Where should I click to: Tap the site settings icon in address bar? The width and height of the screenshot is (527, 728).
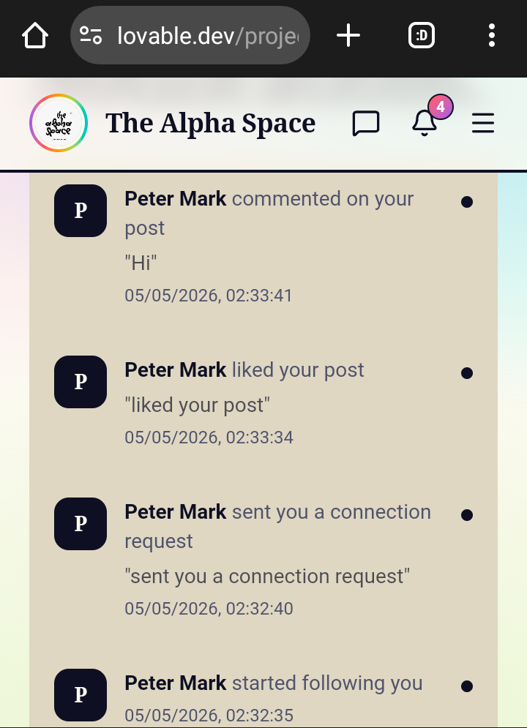[91, 36]
